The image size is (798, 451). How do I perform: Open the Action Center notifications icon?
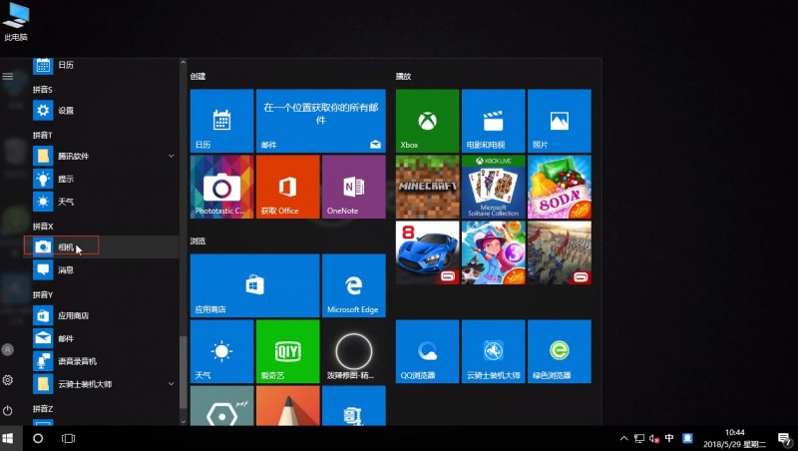point(784,438)
